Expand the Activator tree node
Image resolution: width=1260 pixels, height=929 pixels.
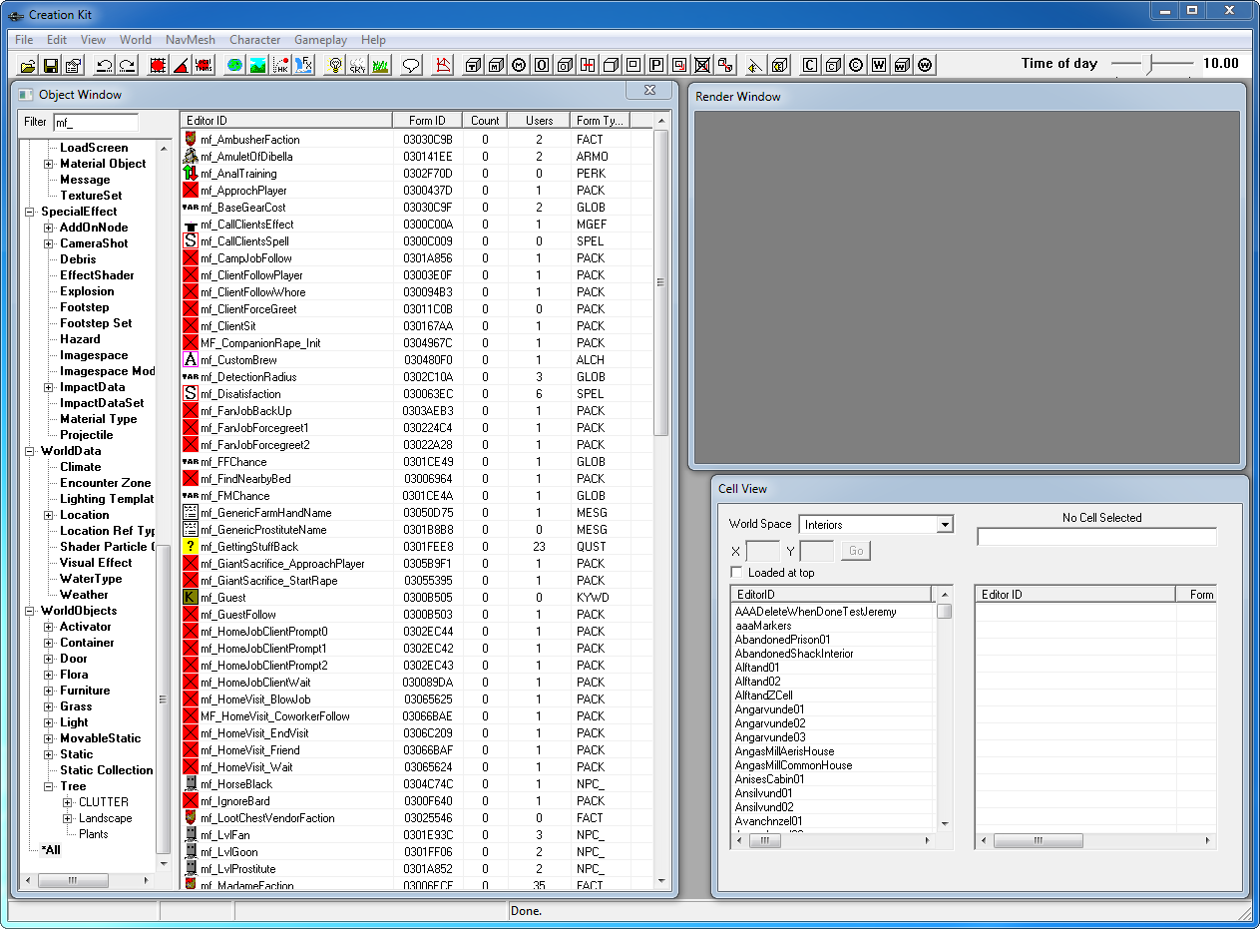click(48, 627)
